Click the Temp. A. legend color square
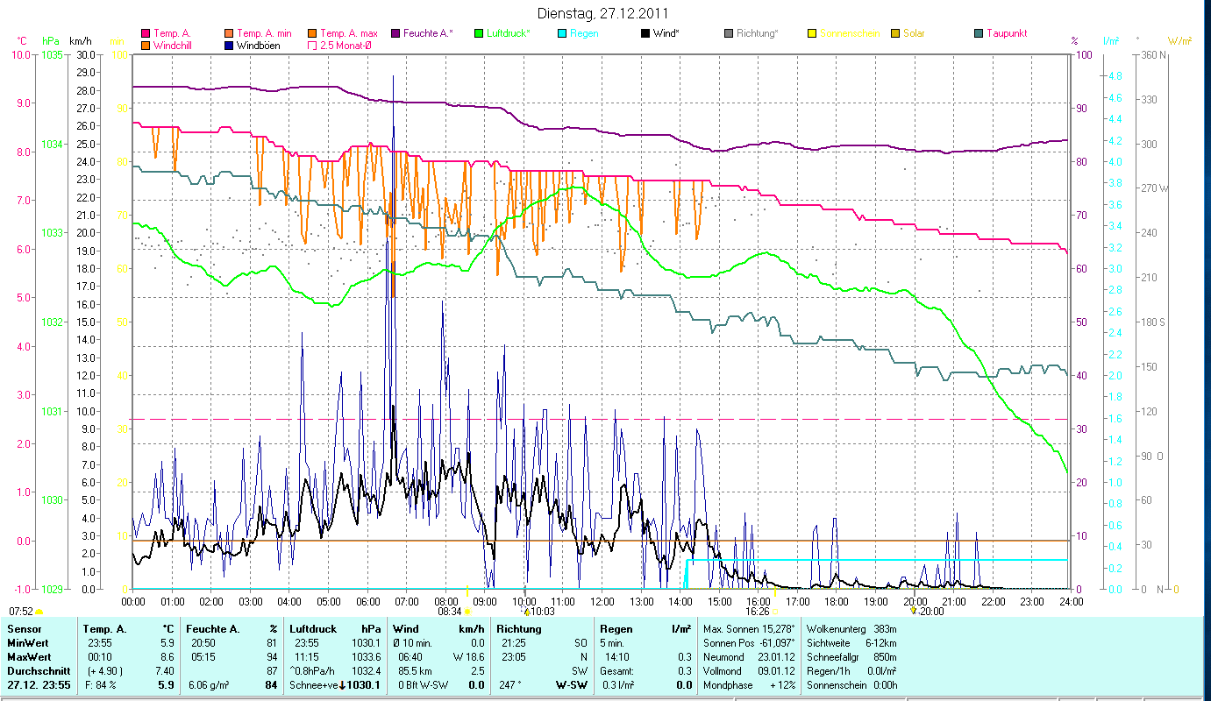 (146, 33)
